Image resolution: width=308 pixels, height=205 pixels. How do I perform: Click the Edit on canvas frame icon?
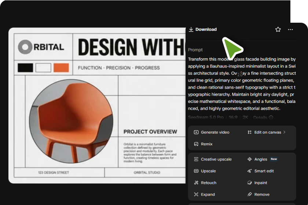click(249, 132)
